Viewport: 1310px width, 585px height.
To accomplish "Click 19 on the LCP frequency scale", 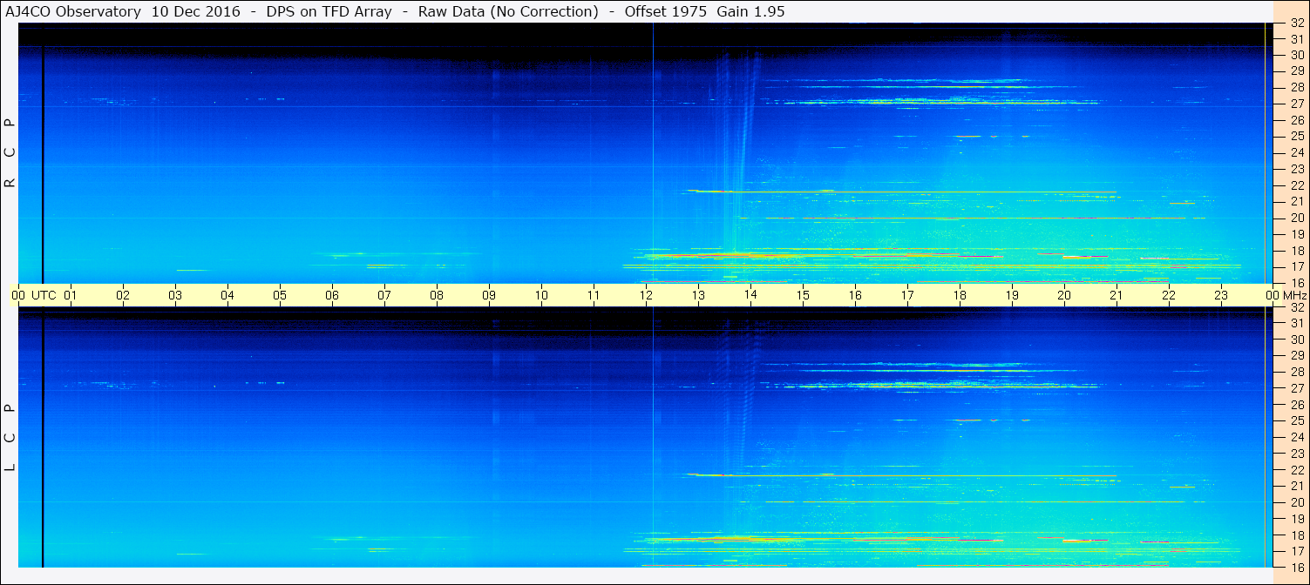I will [x=1297, y=518].
